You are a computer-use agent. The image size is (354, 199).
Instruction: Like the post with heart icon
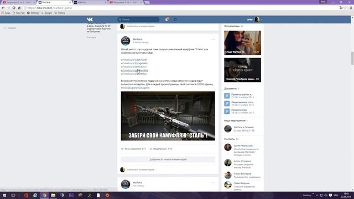click(133, 149)
